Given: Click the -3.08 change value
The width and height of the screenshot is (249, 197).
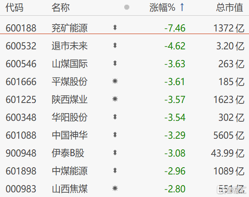Looking at the screenshot, I should click(175, 153).
